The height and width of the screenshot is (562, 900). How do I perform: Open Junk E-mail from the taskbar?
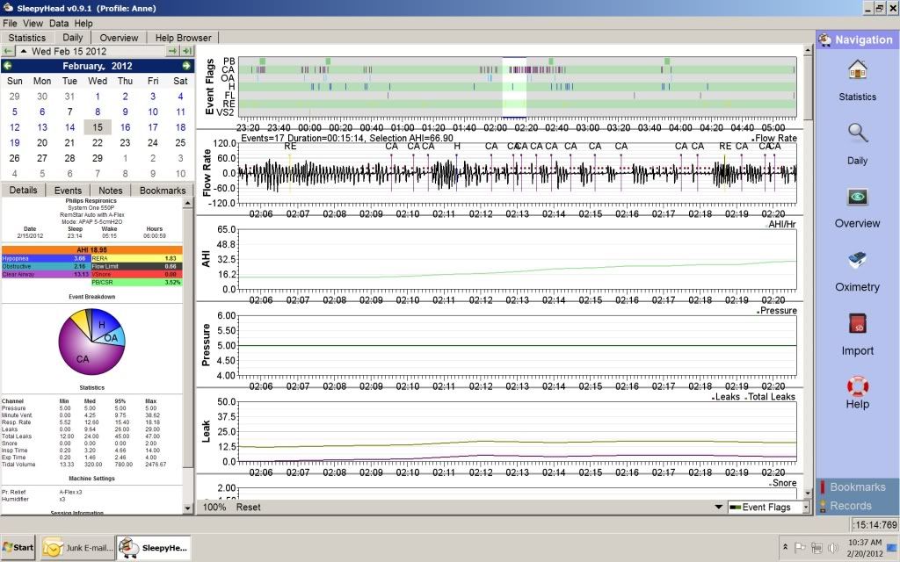click(78, 548)
